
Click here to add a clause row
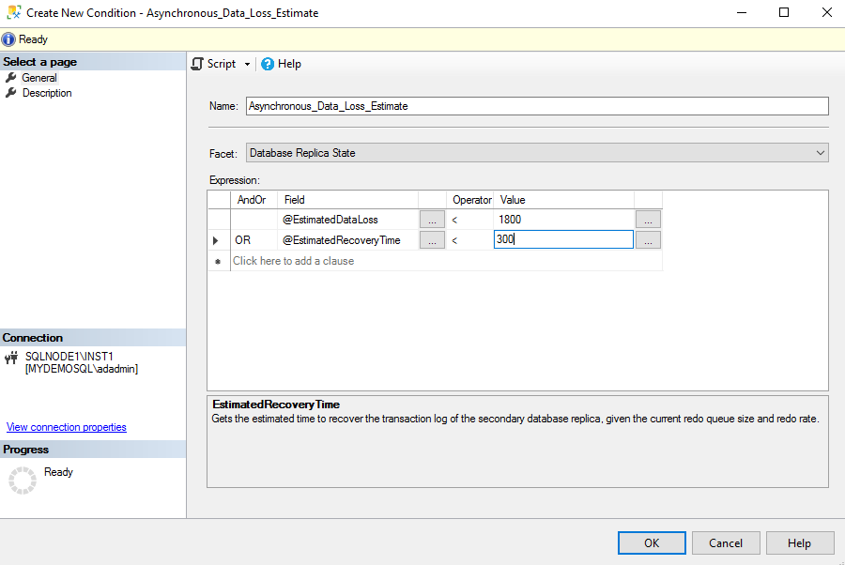pyautogui.click(x=294, y=261)
